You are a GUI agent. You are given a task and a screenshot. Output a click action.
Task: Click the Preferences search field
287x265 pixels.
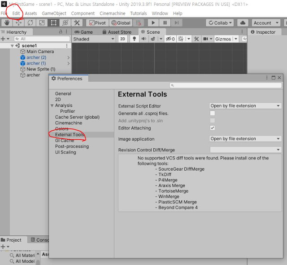[x=226, y=85]
